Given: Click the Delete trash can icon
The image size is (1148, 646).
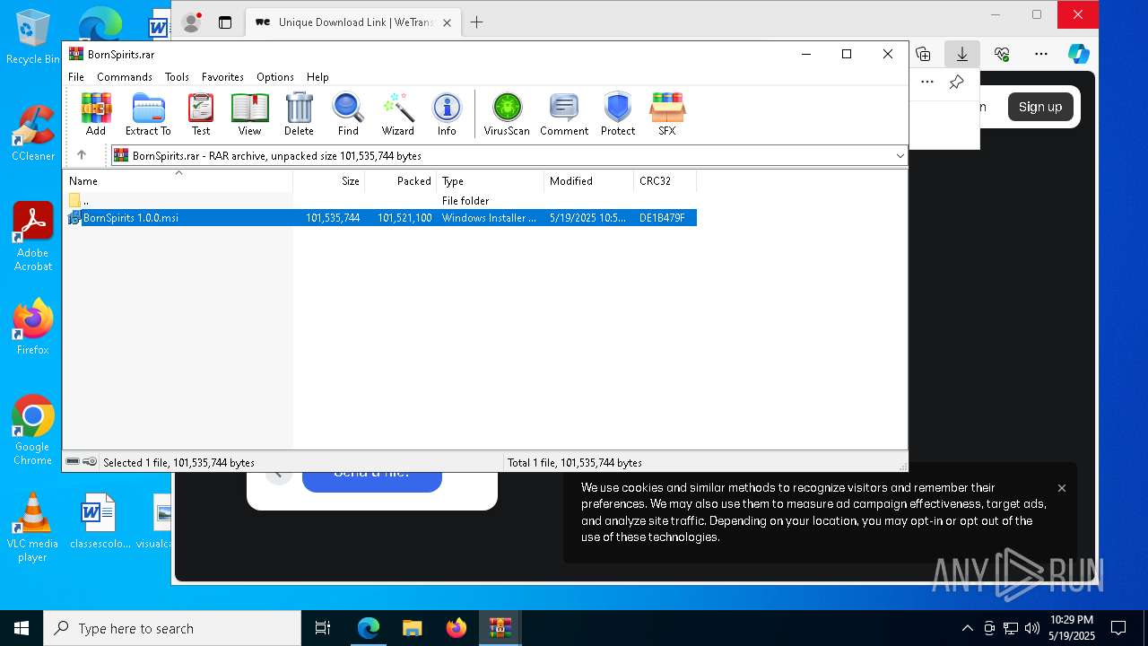Looking at the screenshot, I should click(299, 114).
